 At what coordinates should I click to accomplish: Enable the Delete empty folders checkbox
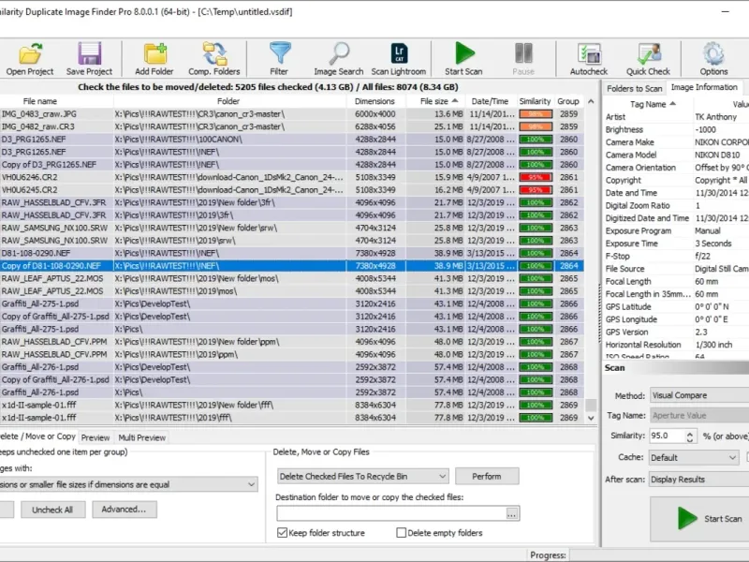point(402,533)
